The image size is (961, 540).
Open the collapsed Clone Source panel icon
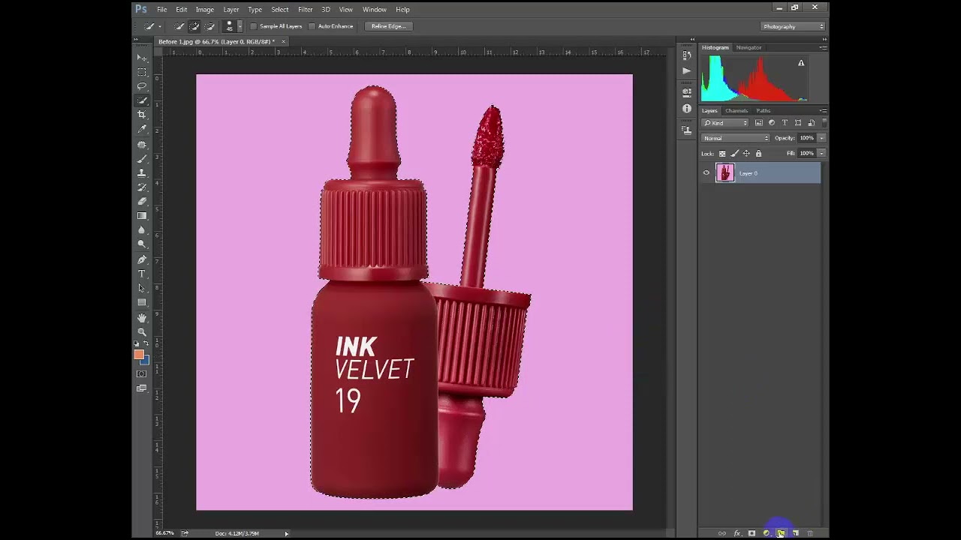687,130
